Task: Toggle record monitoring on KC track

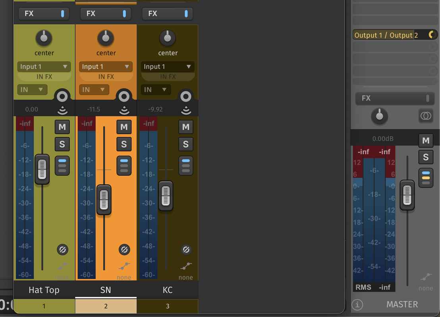Action: tap(186, 111)
